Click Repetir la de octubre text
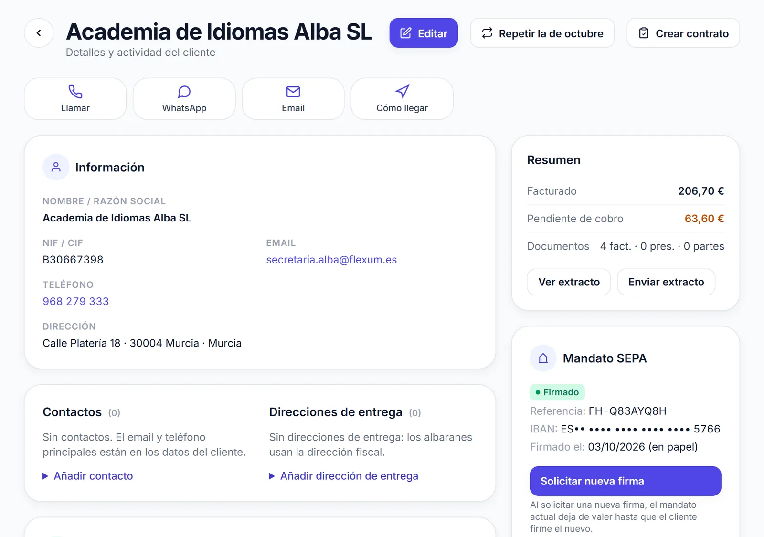764x537 pixels. 551,33
